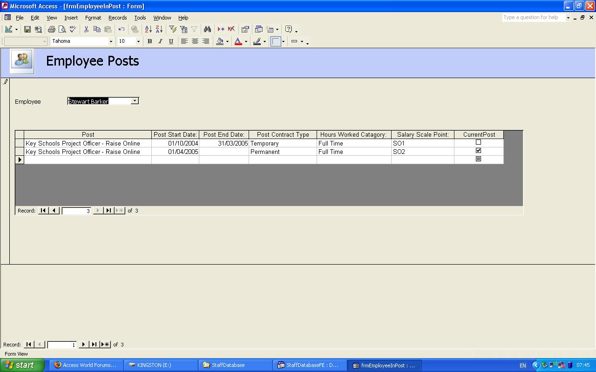Viewport: 596px width, 372px height.
Task: Open the View menu
Action: click(52, 18)
